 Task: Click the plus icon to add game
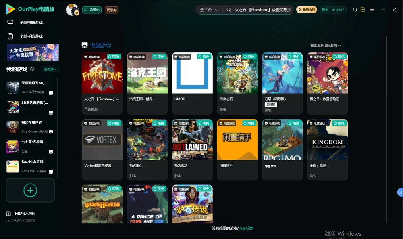point(30,190)
